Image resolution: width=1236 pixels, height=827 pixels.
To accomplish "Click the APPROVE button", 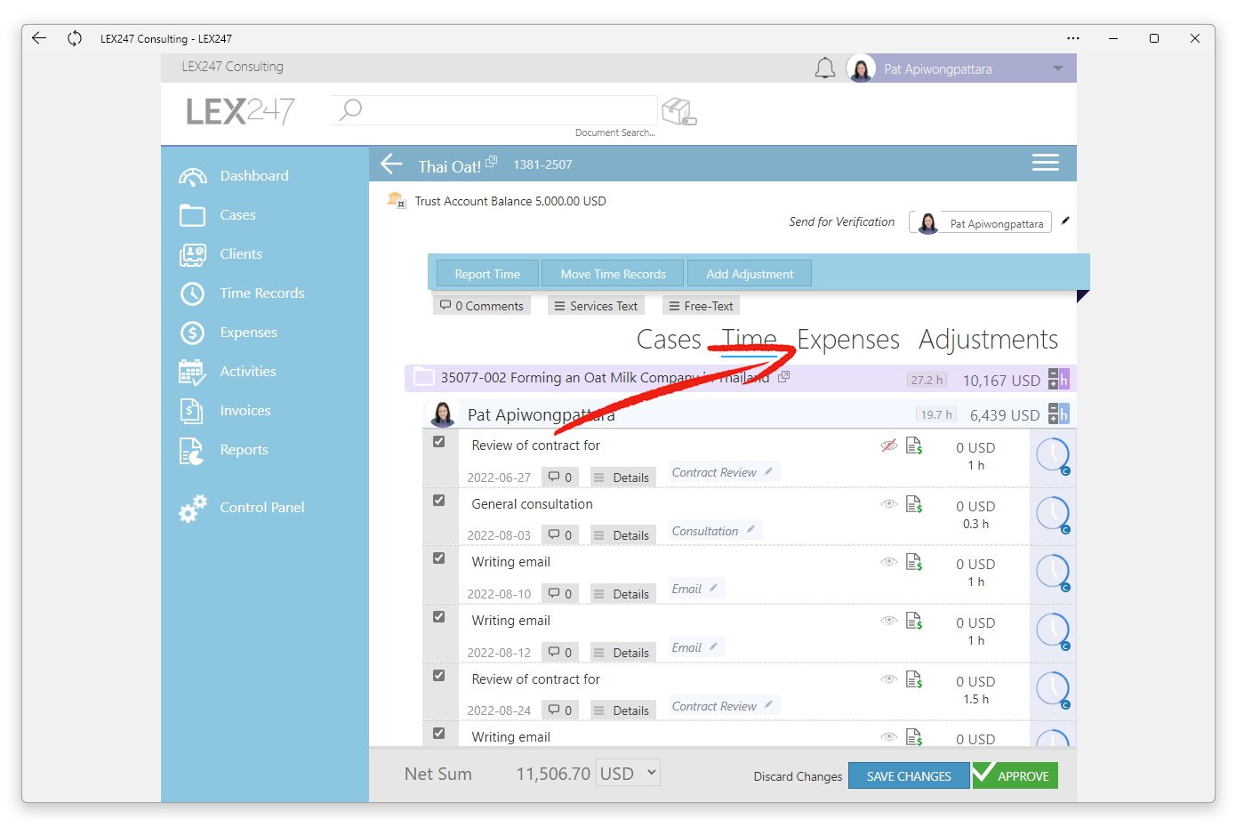I will coord(1015,775).
